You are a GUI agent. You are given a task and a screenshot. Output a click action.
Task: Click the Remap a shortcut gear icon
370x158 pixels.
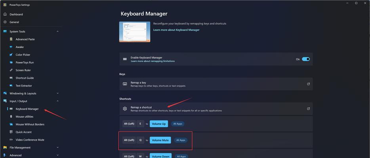pos(125,109)
